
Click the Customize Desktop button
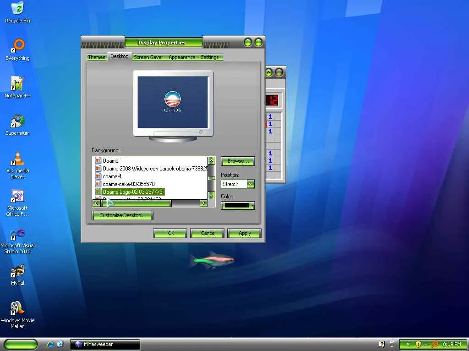[123, 215]
